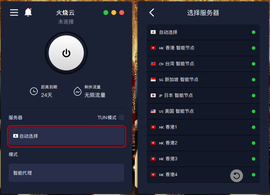Open notifications bell icon
The image size is (270, 195).
28,12
